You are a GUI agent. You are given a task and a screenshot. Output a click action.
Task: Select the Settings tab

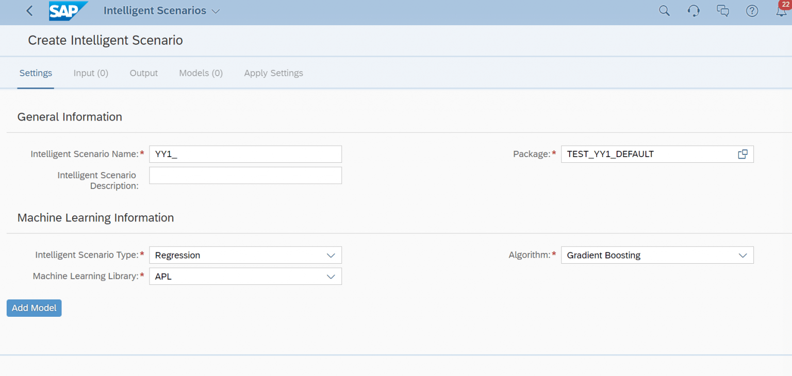click(x=36, y=73)
